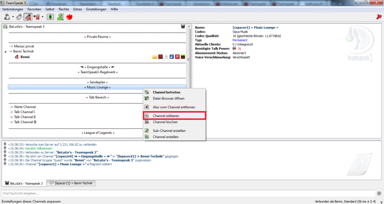Select the » Talk Bereich « spacer
Viewport: 384px width, 204px height.
[98, 97]
